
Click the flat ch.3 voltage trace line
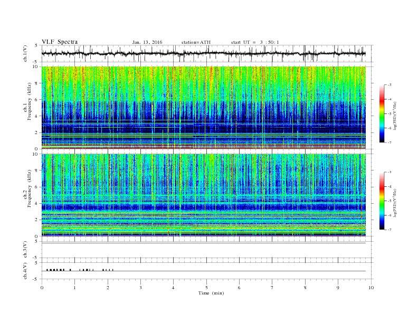tap(204, 243)
